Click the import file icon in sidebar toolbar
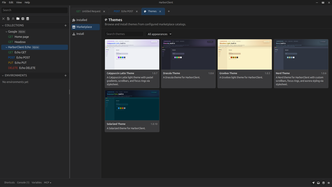The width and height of the screenshot is (332, 187). coord(8,19)
